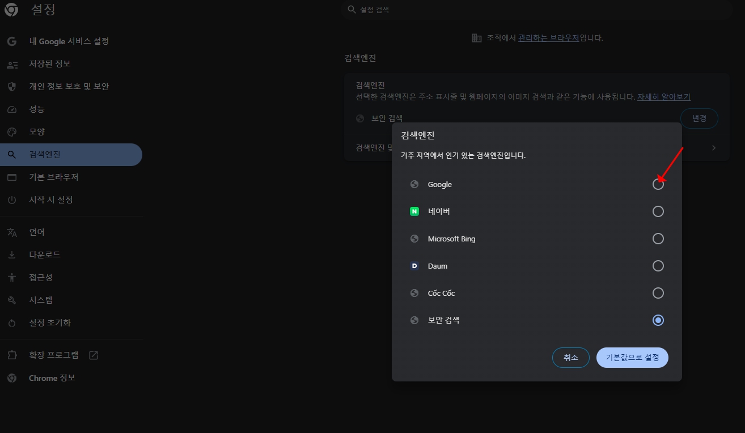The image size is (745, 433).
Task: Open the 시스템 settings section
Action: (71, 300)
